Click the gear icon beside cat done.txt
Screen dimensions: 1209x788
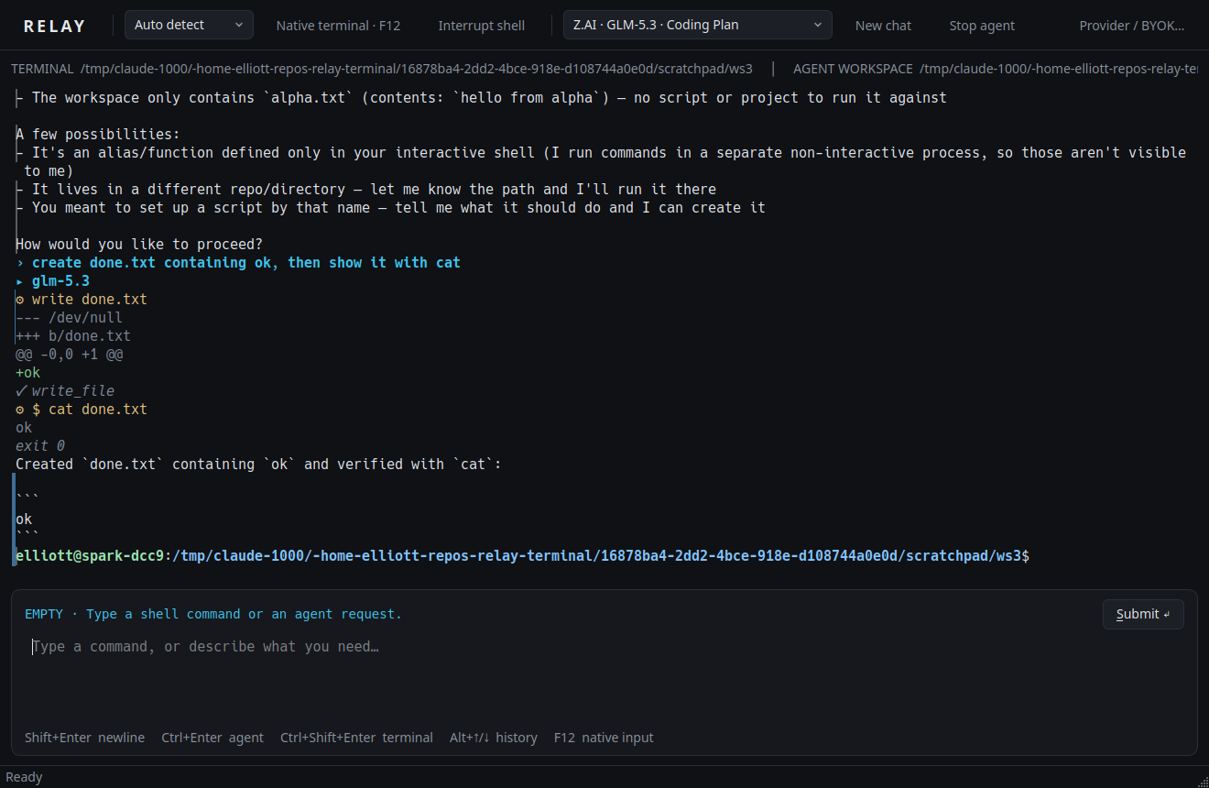20,410
